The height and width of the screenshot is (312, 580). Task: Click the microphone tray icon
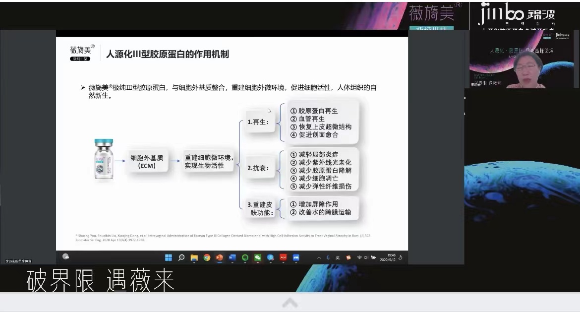328,257
